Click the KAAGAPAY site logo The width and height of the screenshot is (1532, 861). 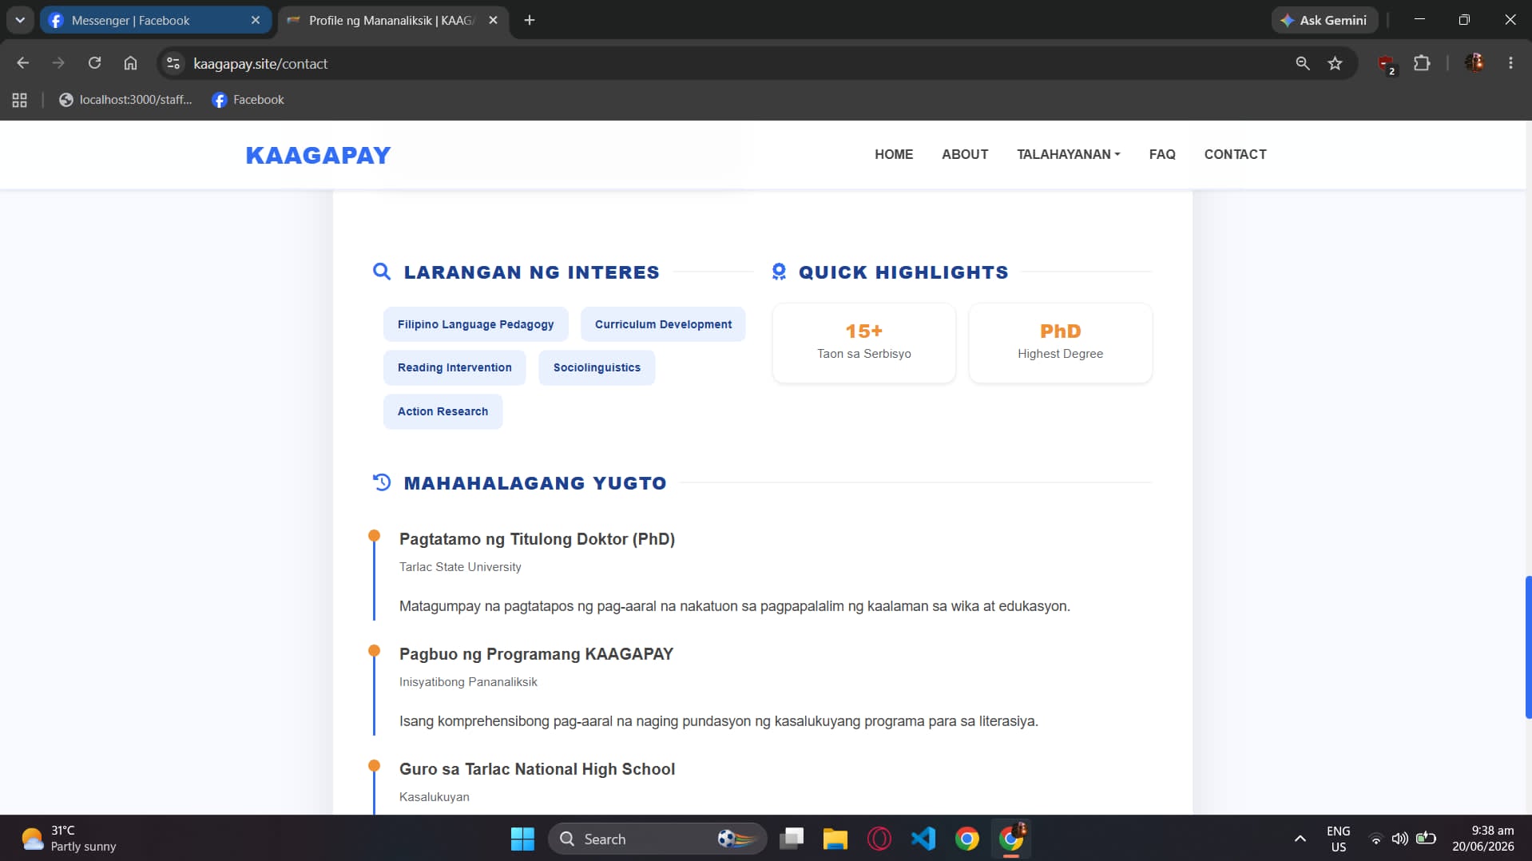coord(318,155)
